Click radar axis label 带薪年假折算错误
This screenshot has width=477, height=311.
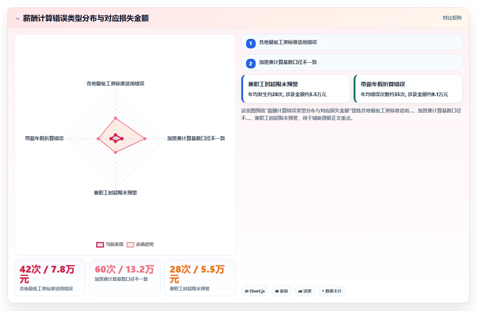tap(44, 138)
